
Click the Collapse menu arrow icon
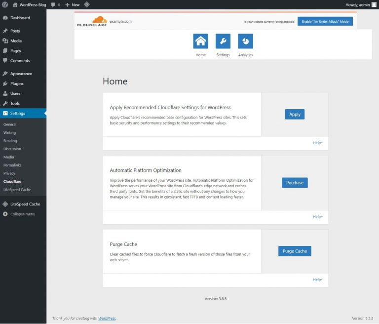(5, 214)
